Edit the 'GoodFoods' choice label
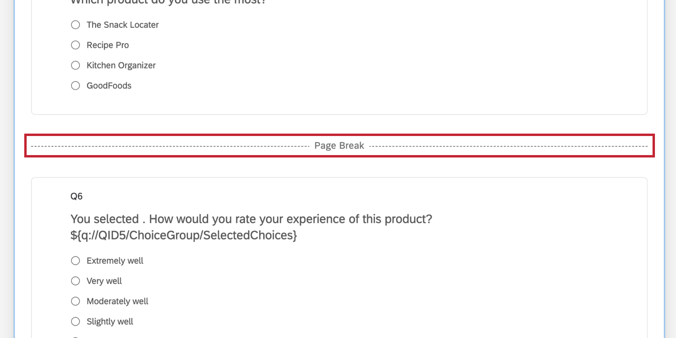Image resolution: width=676 pixels, height=338 pixels. click(109, 85)
